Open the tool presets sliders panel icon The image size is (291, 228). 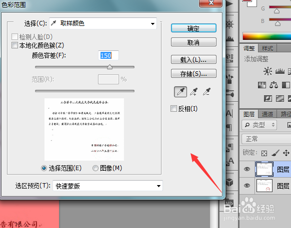click(230, 93)
